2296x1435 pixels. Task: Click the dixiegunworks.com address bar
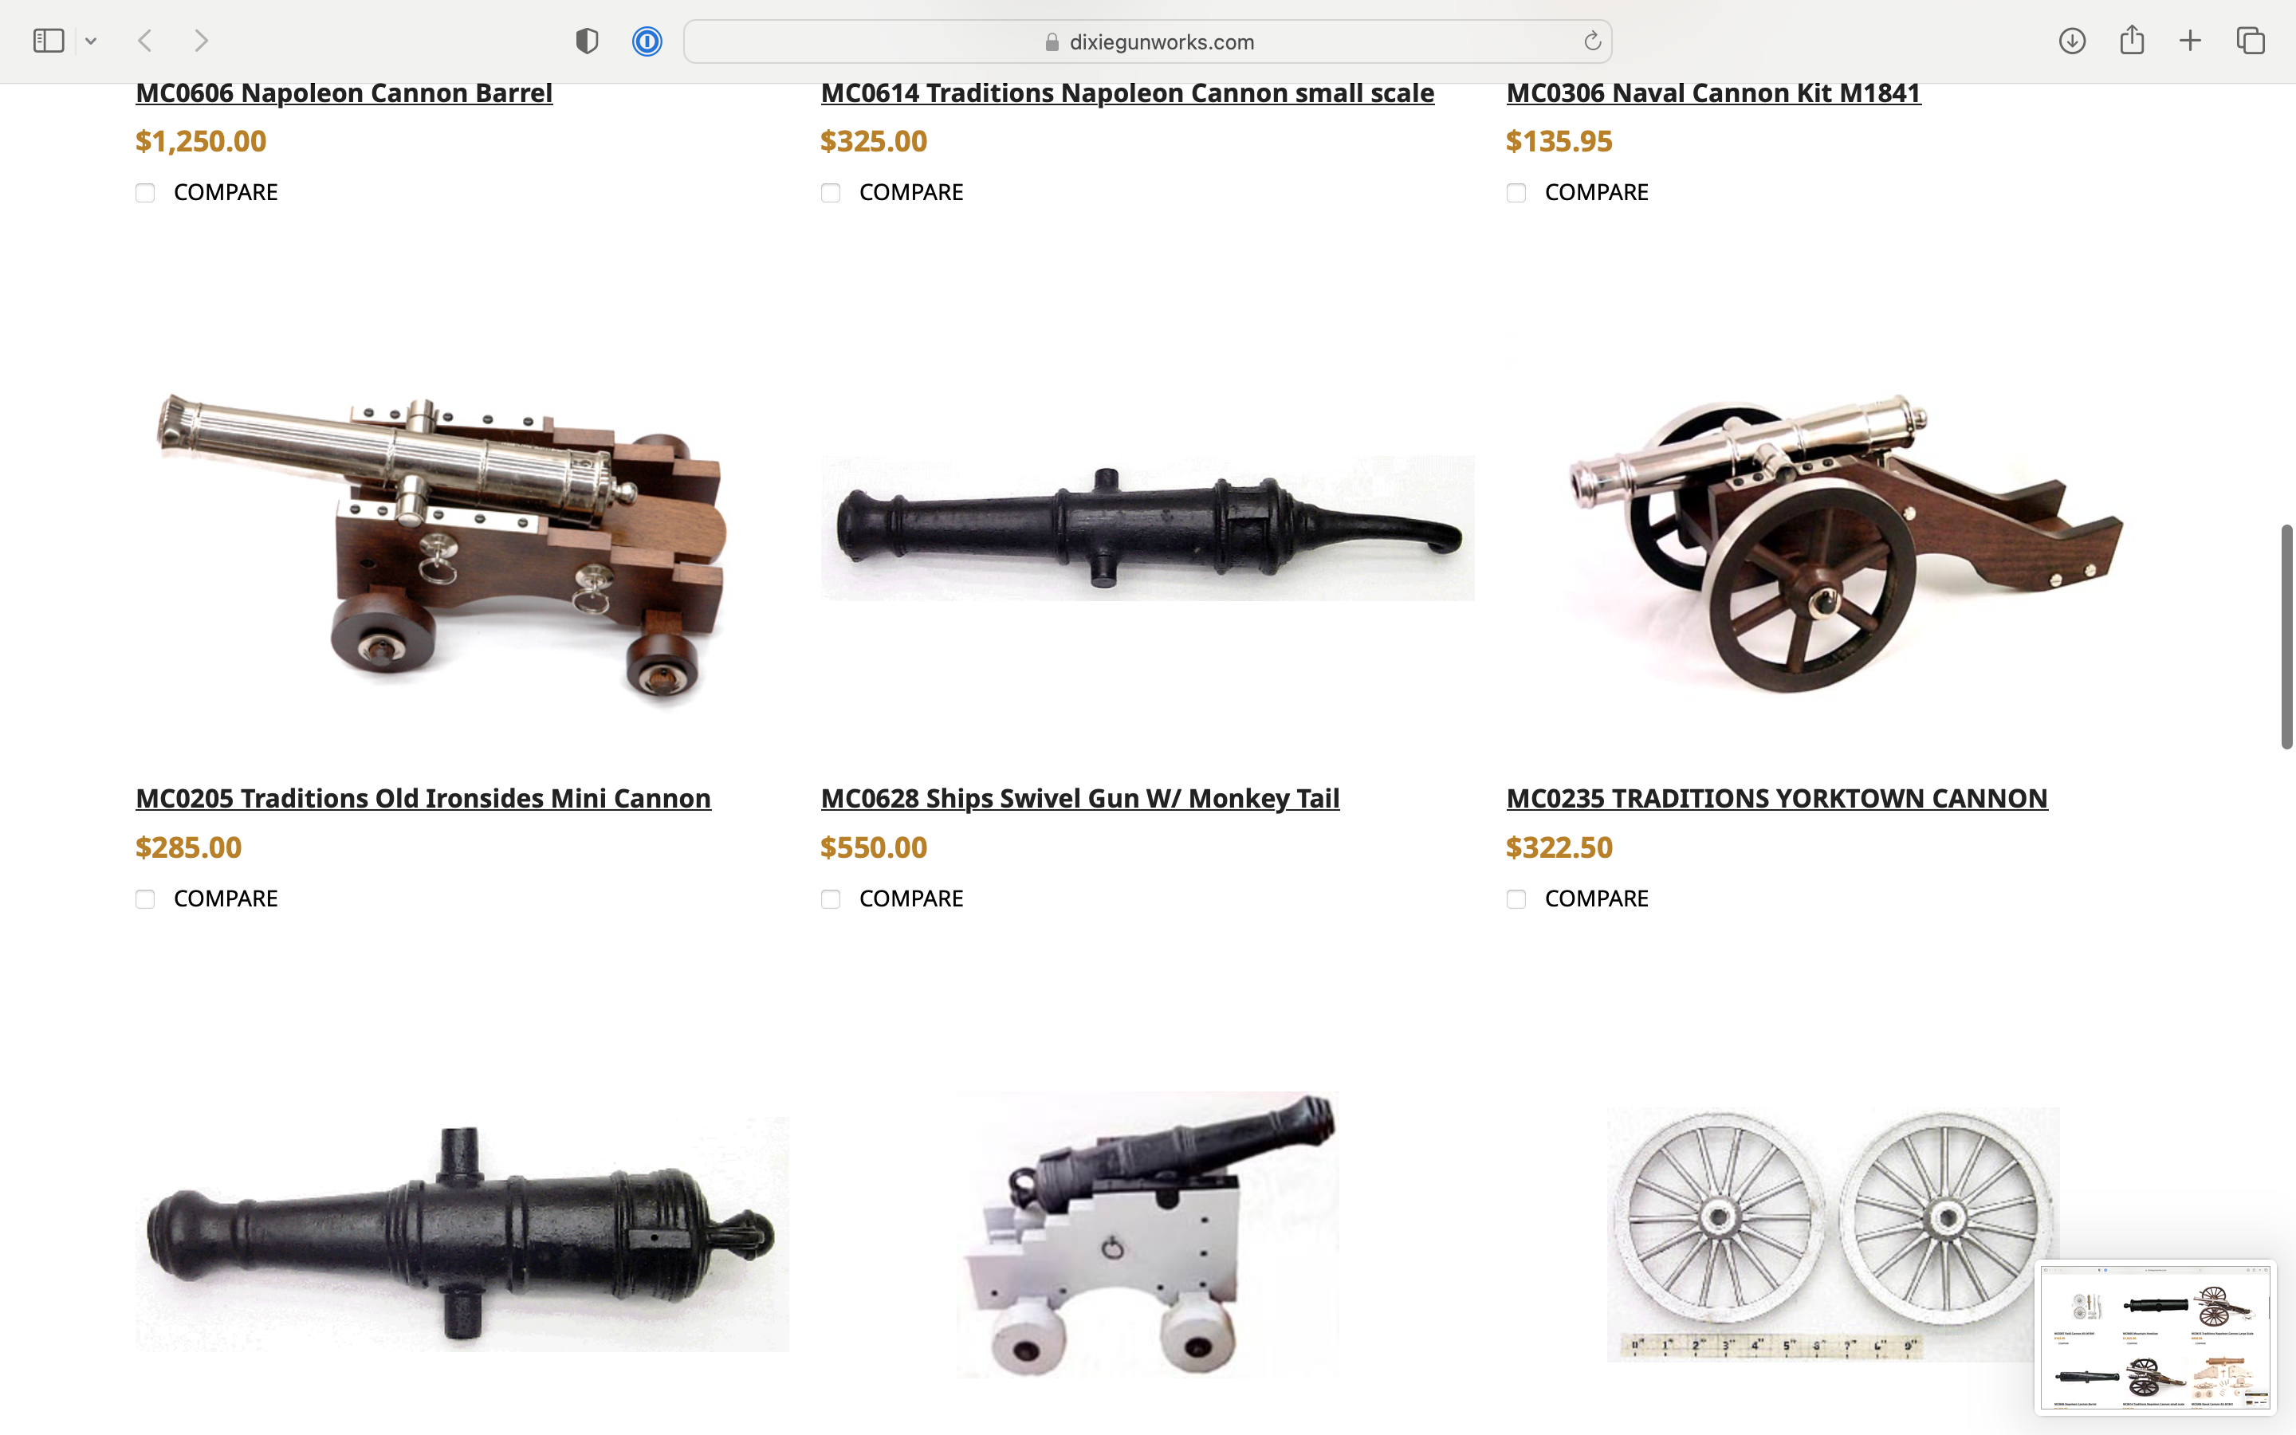coord(1147,41)
